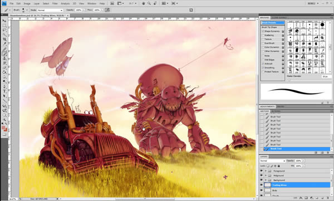Screen dimensions: 334x201
Task: Create new snapshot in History panel
Action: pyautogui.click(x=322, y=153)
